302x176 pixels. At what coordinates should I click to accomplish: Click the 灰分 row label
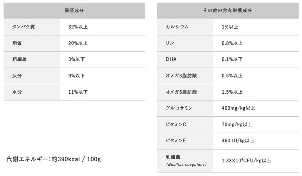click(x=17, y=76)
